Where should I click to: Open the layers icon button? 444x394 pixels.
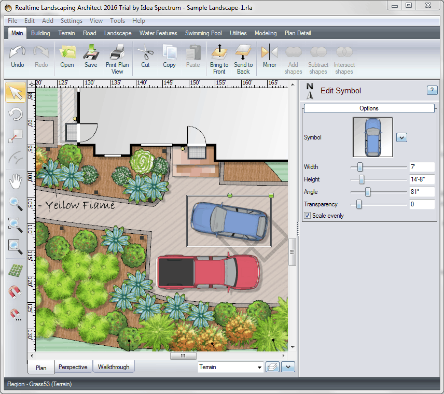coord(273,367)
